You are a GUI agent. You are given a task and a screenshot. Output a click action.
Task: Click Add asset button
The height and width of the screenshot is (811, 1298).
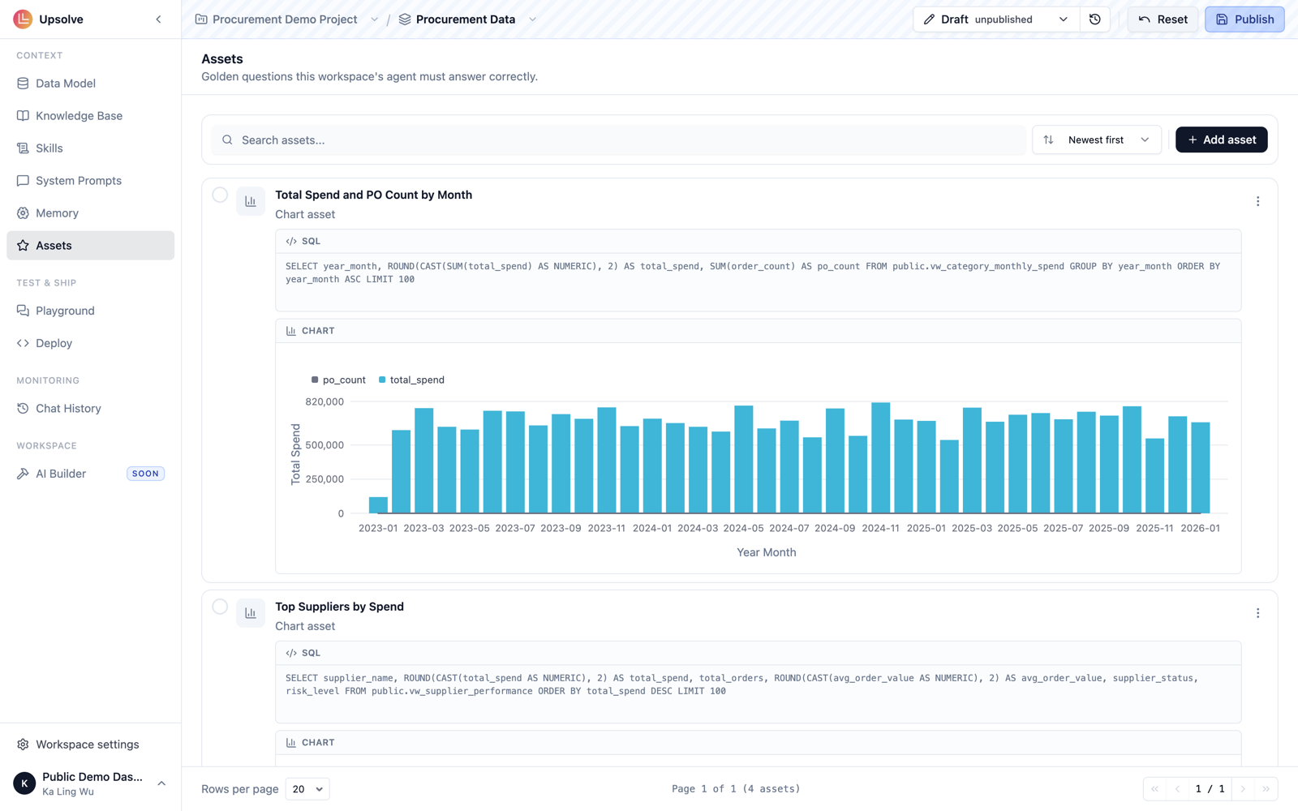click(1221, 139)
